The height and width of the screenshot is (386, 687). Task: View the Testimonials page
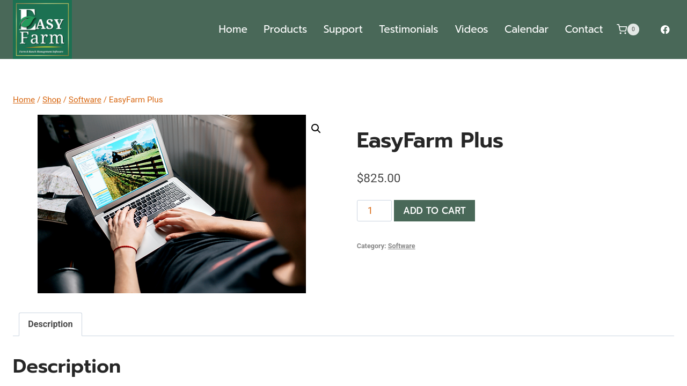pyautogui.click(x=408, y=29)
